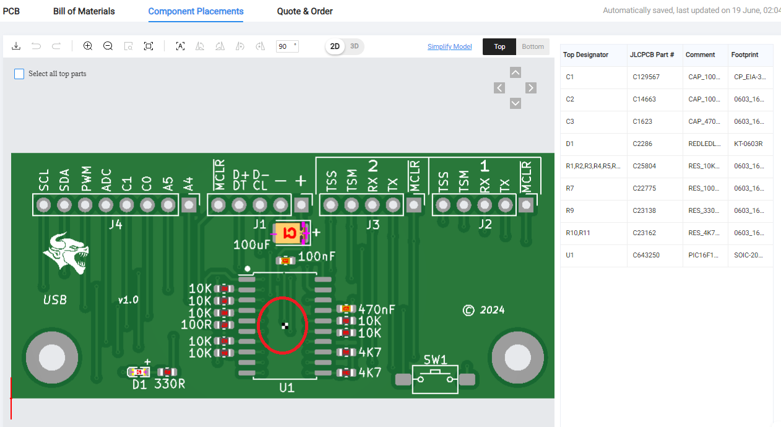Pan view right with the right arrow

click(531, 88)
